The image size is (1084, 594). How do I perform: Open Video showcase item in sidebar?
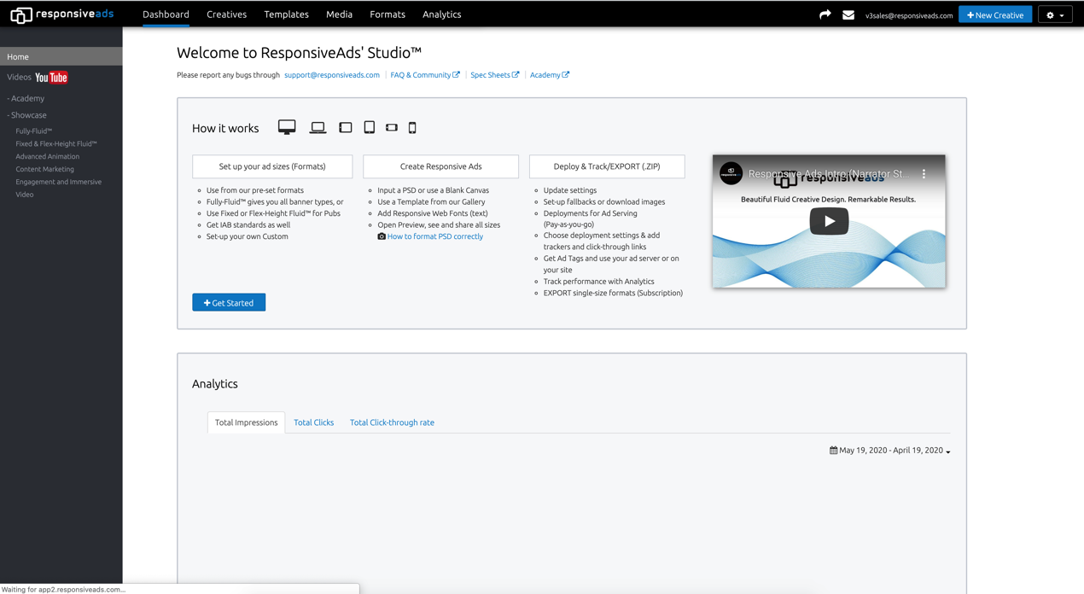(25, 195)
